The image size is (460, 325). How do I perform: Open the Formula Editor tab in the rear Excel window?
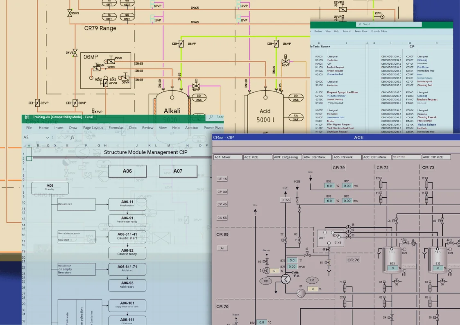point(379,31)
